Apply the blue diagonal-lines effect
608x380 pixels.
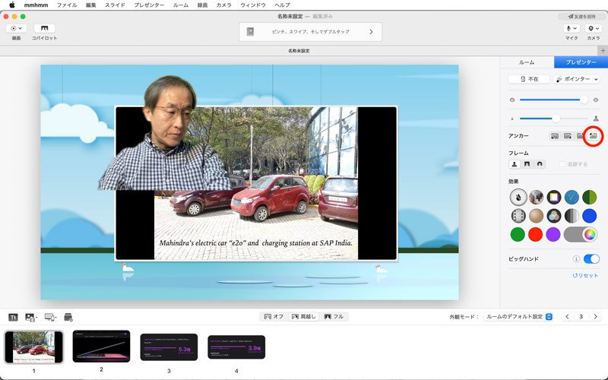pos(572,197)
